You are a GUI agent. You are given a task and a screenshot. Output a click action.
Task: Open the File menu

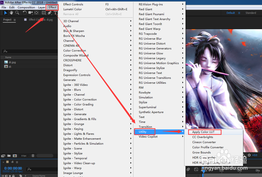click(4, 7)
